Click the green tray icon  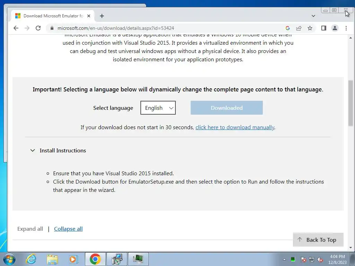pos(293,259)
